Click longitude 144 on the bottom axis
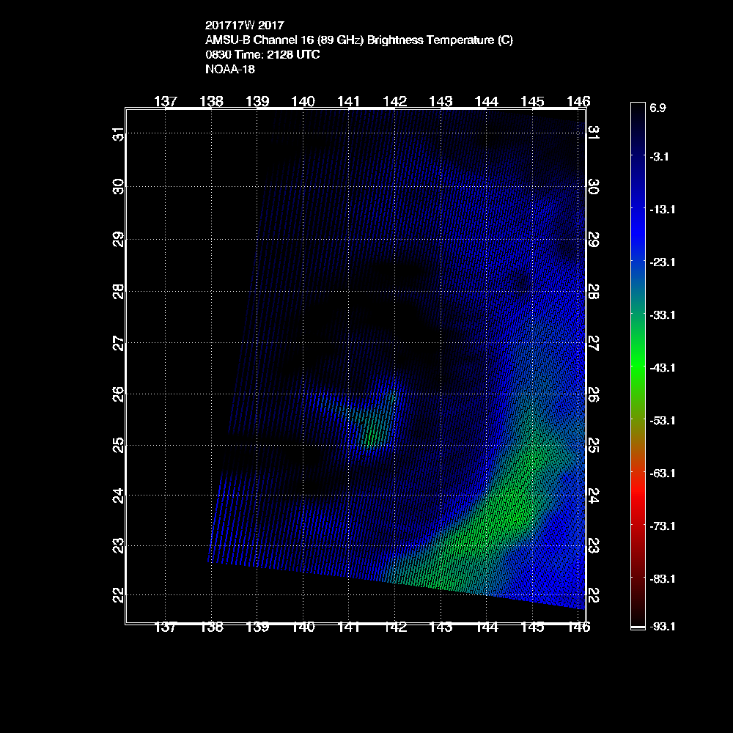The image size is (733, 733). tap(487, 627)
